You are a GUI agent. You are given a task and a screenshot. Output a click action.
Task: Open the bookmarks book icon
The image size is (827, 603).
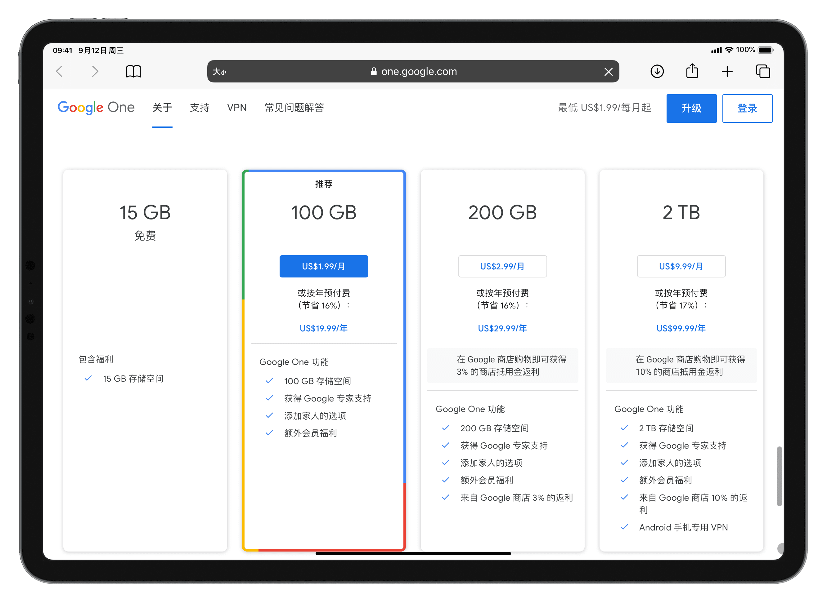point(133,71)
